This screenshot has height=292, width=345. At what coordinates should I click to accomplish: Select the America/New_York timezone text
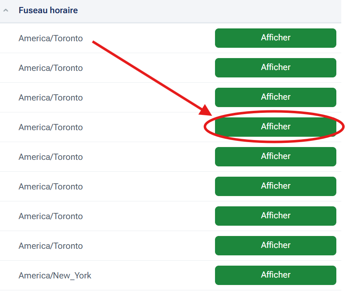[55, 276]
